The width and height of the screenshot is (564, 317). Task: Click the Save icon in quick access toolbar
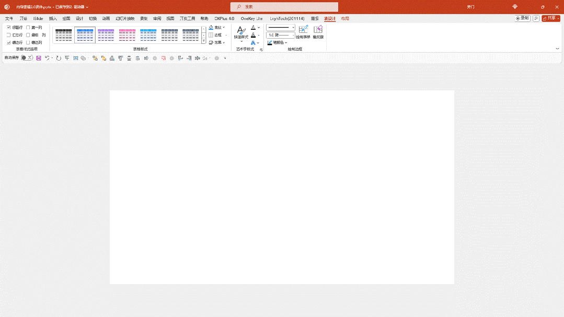click(39, 58)
